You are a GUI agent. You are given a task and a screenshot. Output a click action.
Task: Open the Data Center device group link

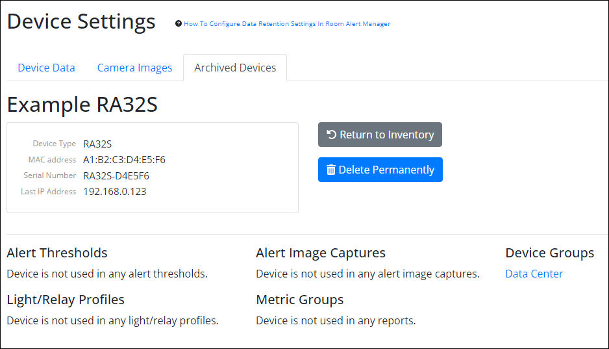[x=534, y=274]
